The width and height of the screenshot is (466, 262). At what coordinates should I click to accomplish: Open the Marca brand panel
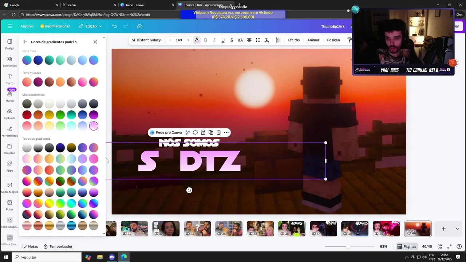[9, 96]
